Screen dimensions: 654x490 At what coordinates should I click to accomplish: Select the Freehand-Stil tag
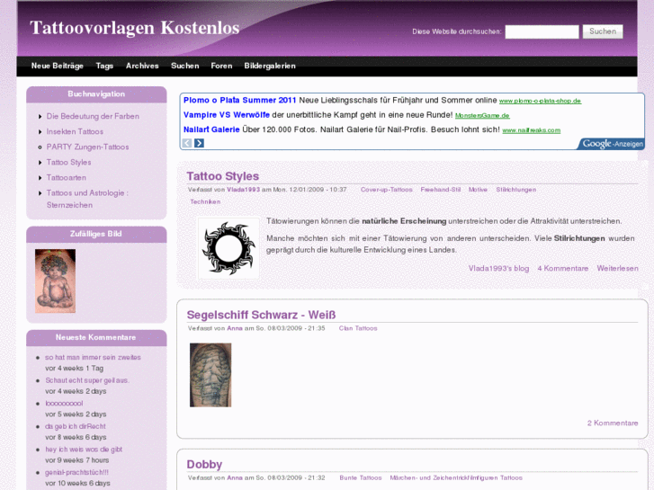tap(441, 190)
